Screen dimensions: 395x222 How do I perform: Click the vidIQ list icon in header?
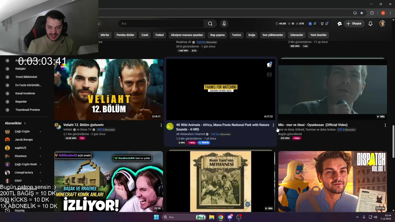pos(315,24)
